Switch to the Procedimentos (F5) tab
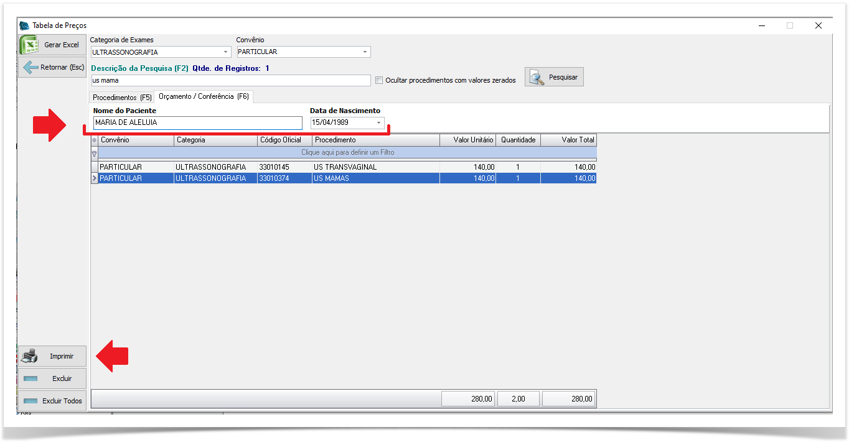The image size is (854, 445). coord(122,98)
